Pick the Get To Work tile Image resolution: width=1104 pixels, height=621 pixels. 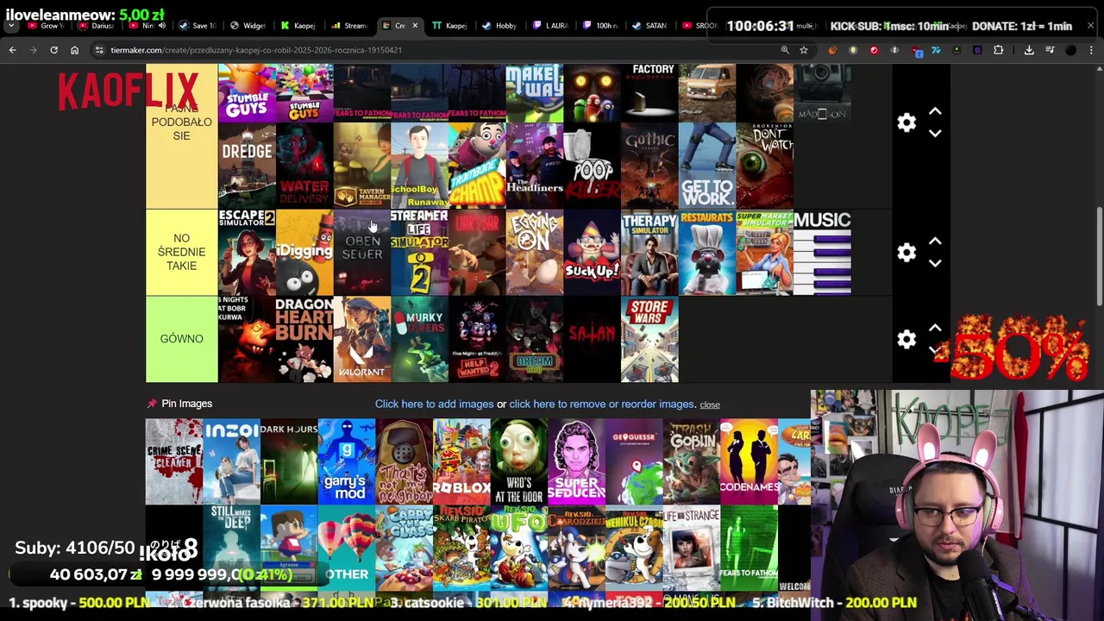[x=707, y=166]
